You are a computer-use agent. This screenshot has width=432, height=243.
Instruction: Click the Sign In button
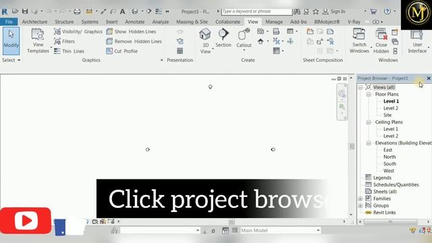[x=333, y=11]
